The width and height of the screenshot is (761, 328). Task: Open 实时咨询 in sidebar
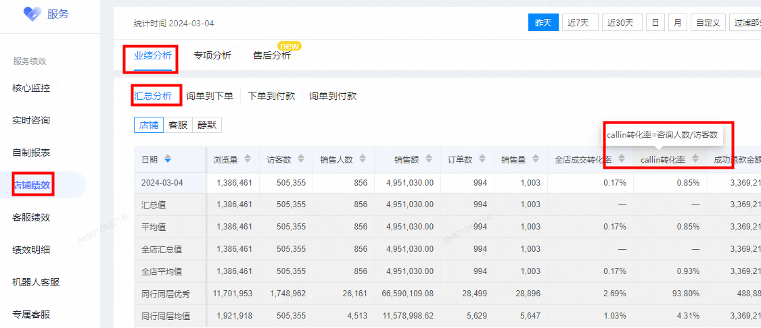pyautogui.click(x=31, y=121)
